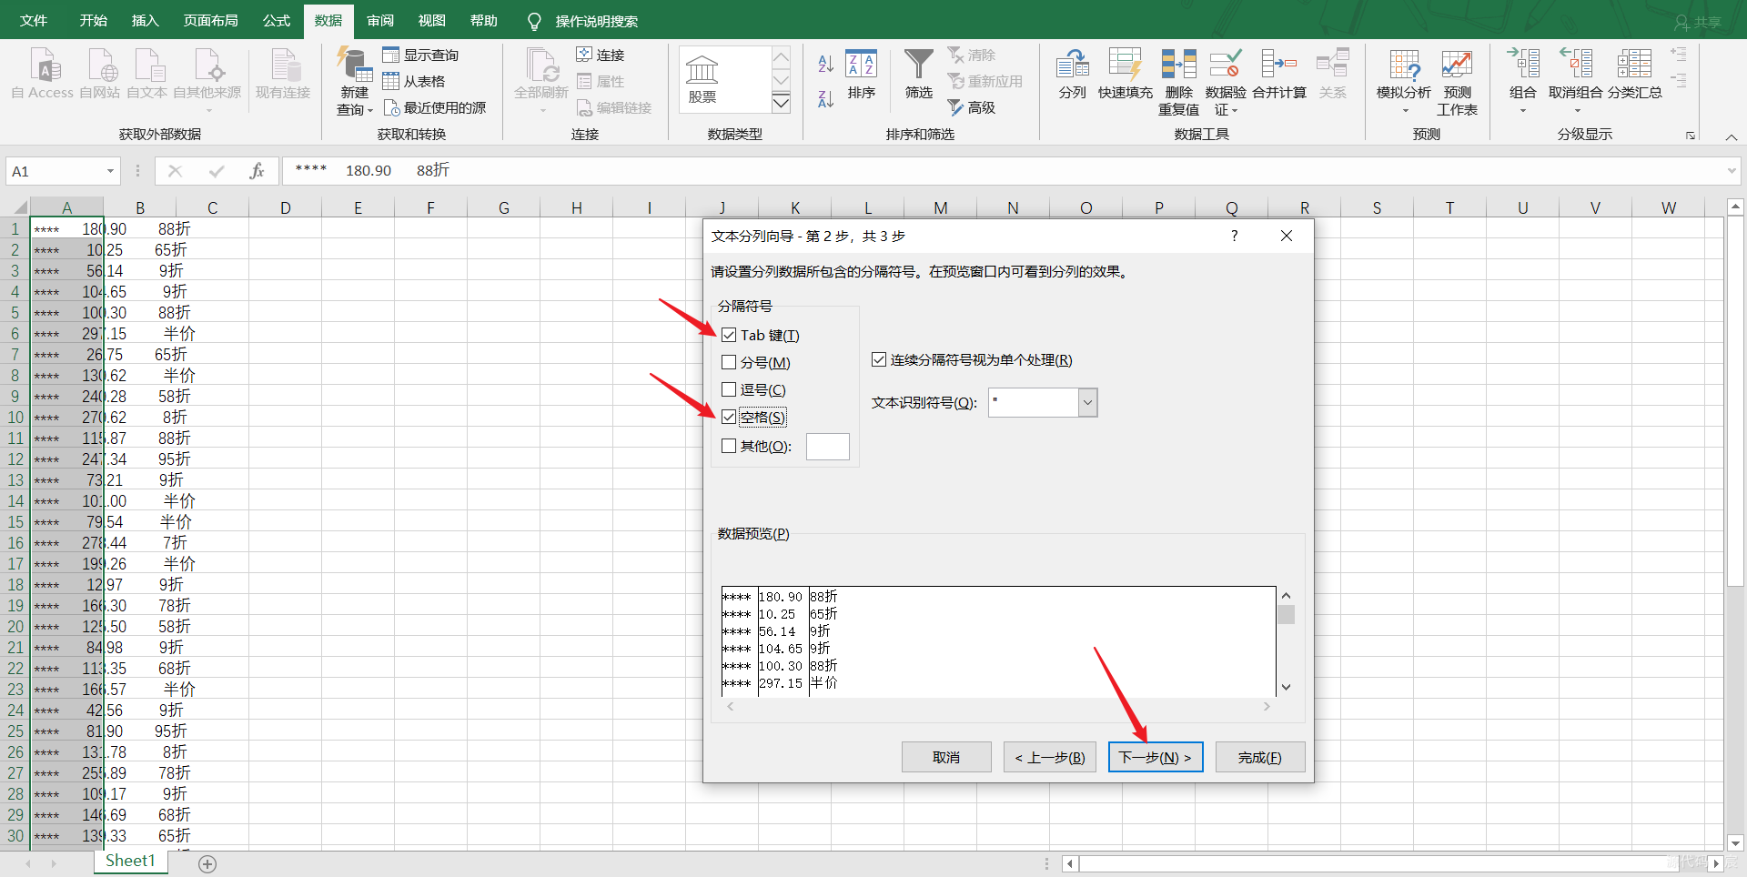Sort ascending with the A-Z icon
This screenshot has width=1747, height=877.
click(825, 64)
